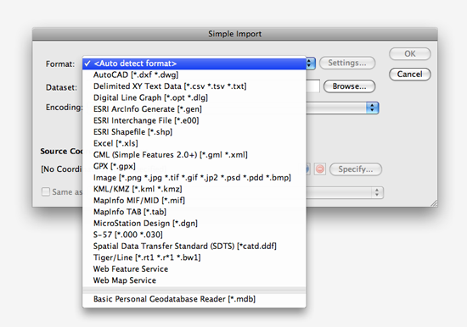The image size is (467, 327).
Task: Choose Tiger/Line [*.rt1 *.r*1 *.bw1]
Action: 194,258
